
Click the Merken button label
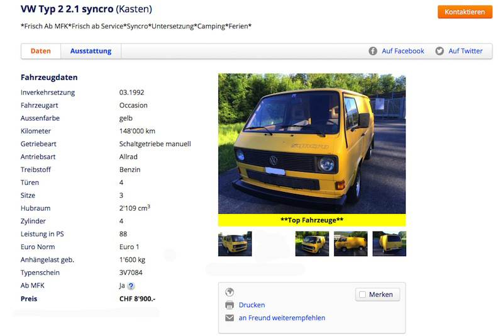point(381,294)
